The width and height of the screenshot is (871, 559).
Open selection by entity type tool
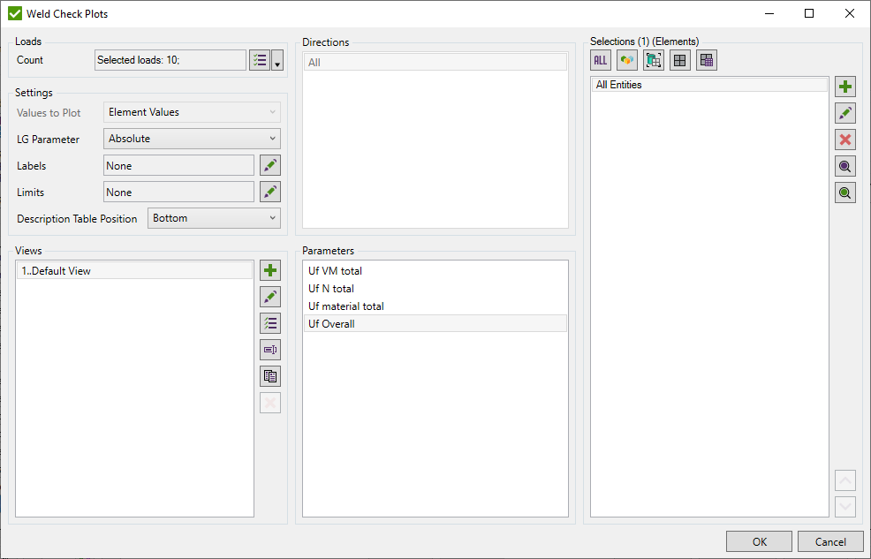tap(626, 59)
